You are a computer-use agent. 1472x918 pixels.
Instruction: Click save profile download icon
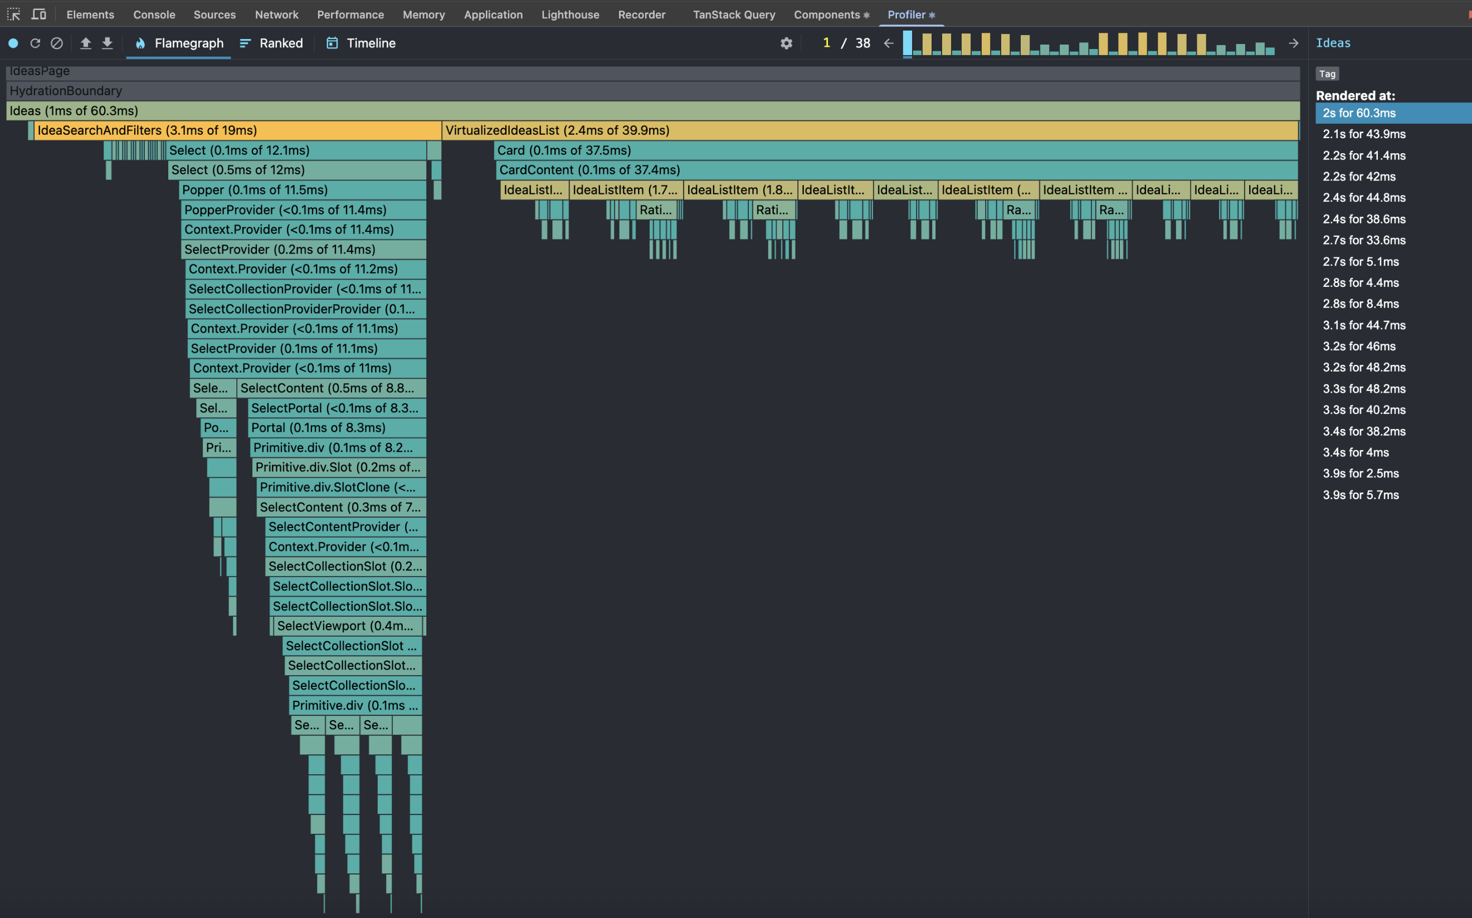(x=108, y=43)
